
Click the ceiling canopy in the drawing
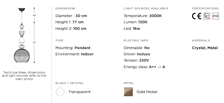(22, 10)
